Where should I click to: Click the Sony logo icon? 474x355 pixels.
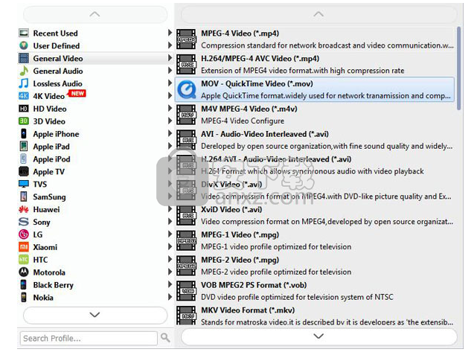point(24,222)
